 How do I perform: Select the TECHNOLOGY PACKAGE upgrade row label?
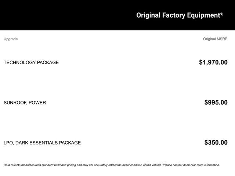[x=31, y=62]
